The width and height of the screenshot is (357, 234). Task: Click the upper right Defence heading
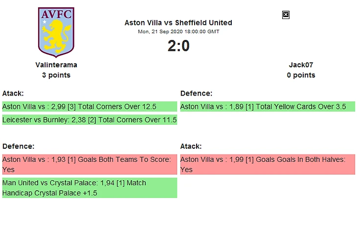click(196, 93)
